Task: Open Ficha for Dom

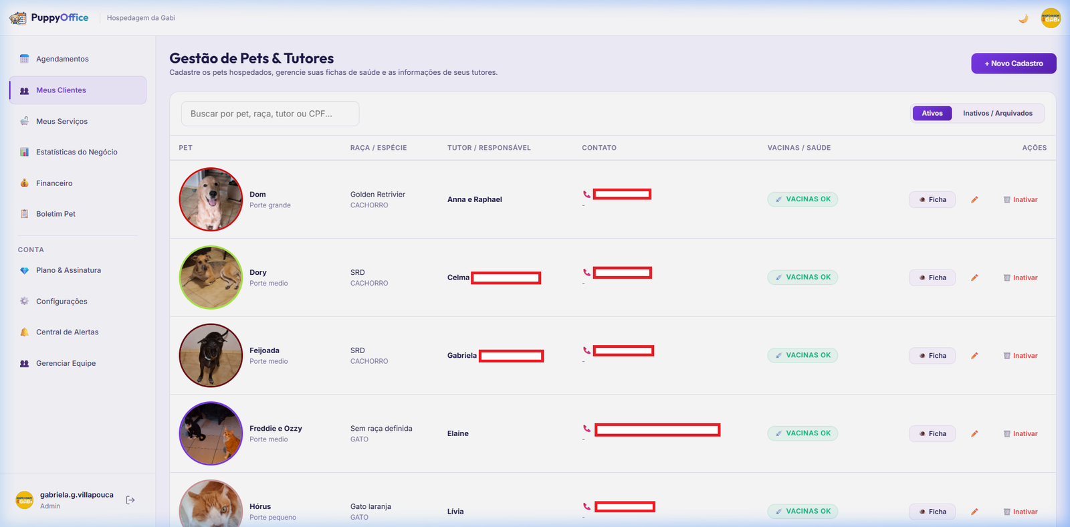Action: [932, 200]
